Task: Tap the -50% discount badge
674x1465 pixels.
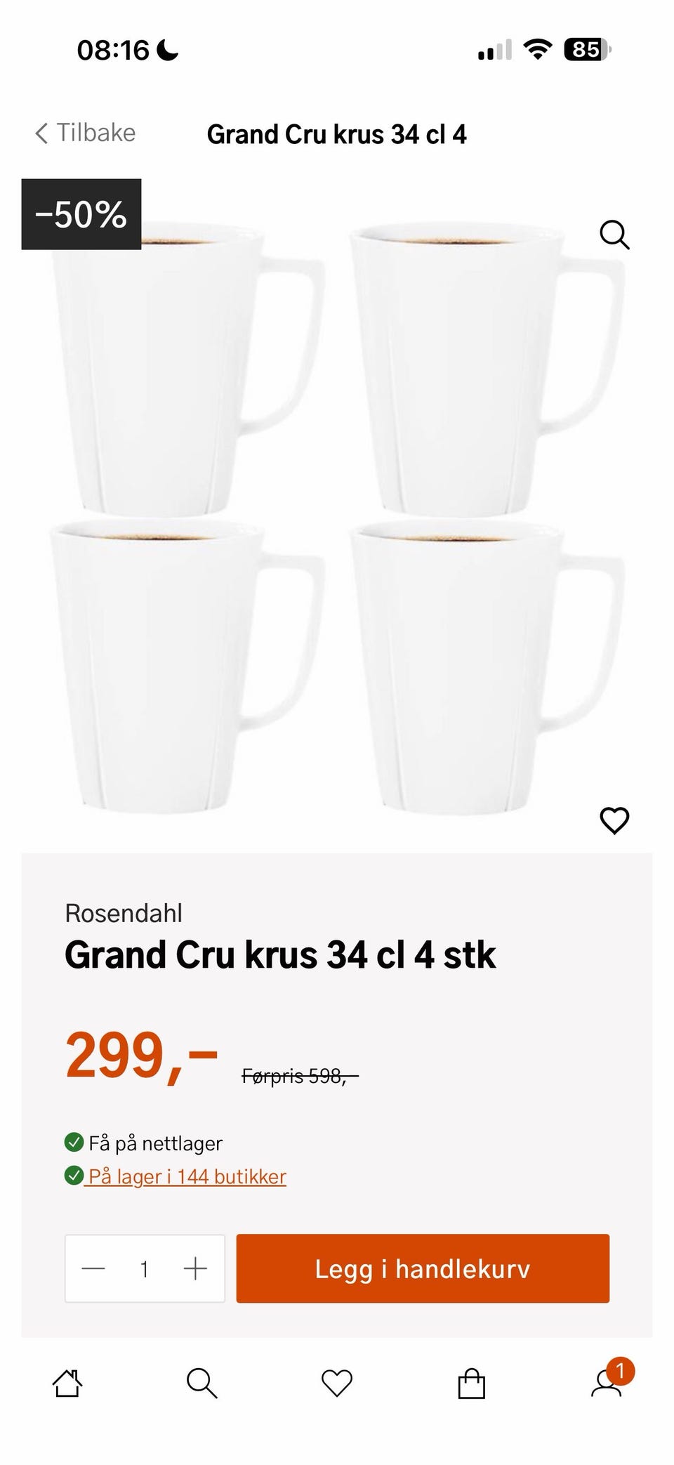Action: pos(81,214)
